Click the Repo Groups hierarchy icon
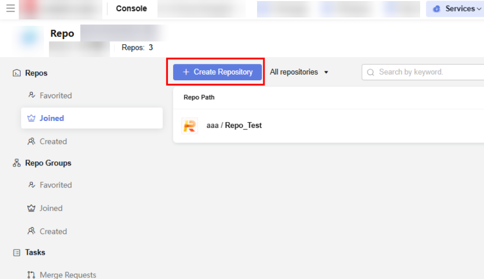Viewport: 484px width, 279px height. coord(17,163)
